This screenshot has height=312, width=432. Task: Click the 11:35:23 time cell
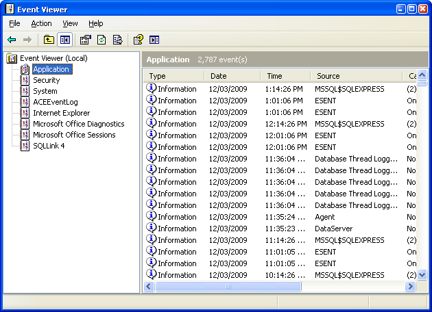coord(285,229)
